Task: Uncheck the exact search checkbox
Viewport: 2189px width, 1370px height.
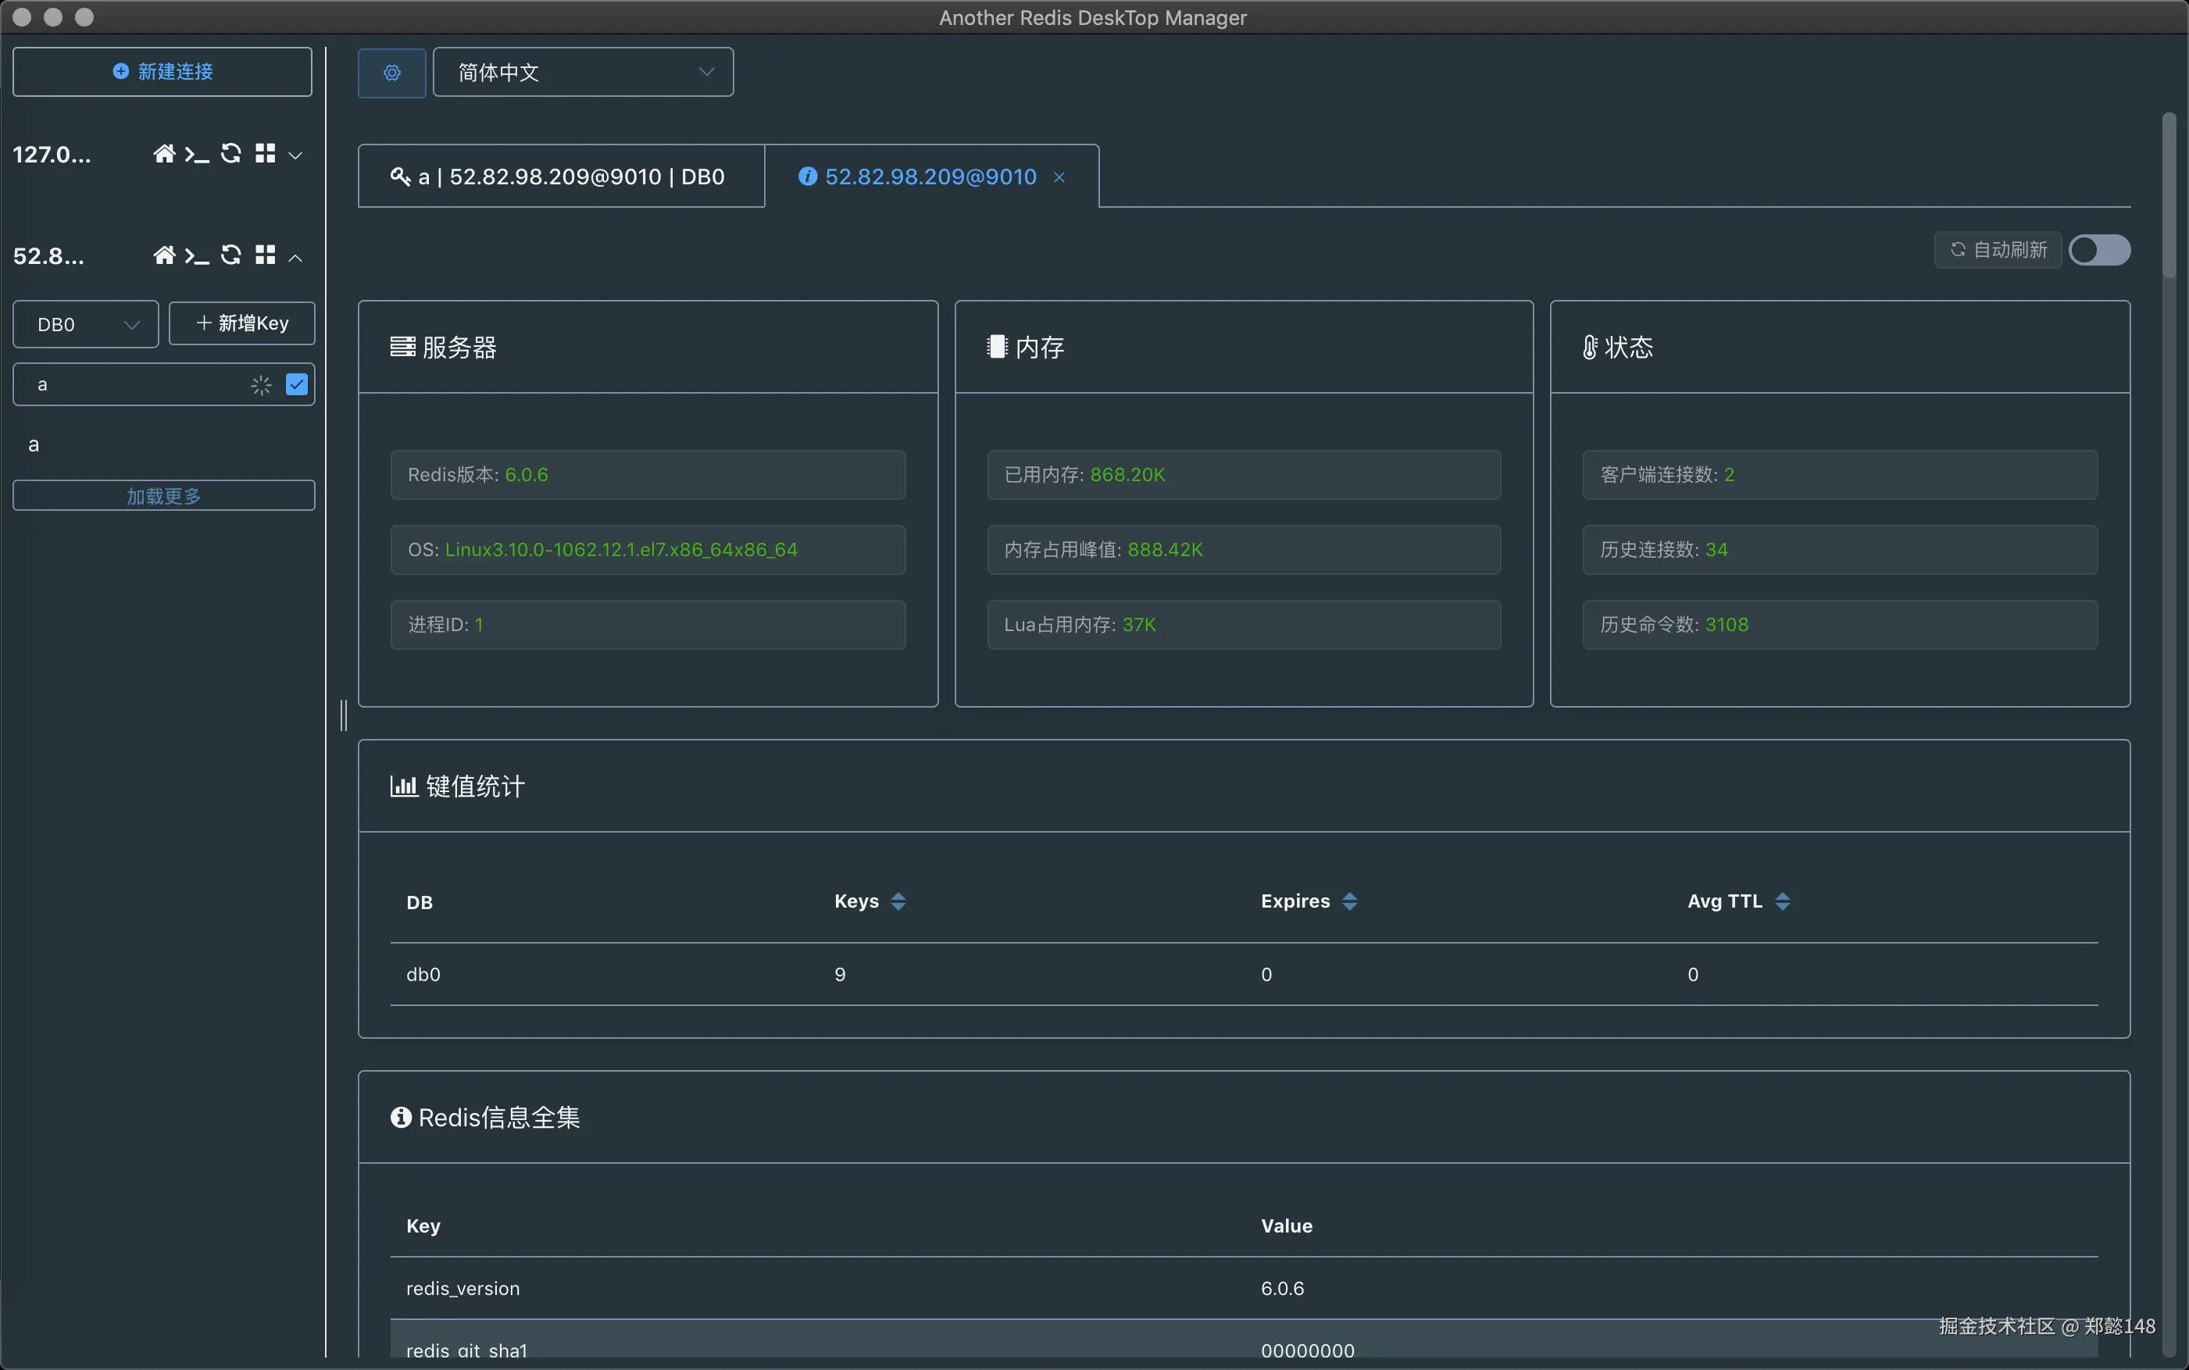Action: tap(296, 385)
